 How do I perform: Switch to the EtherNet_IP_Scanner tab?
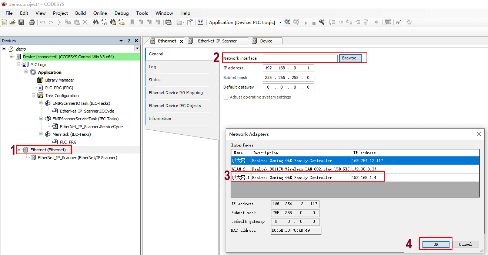217,41
